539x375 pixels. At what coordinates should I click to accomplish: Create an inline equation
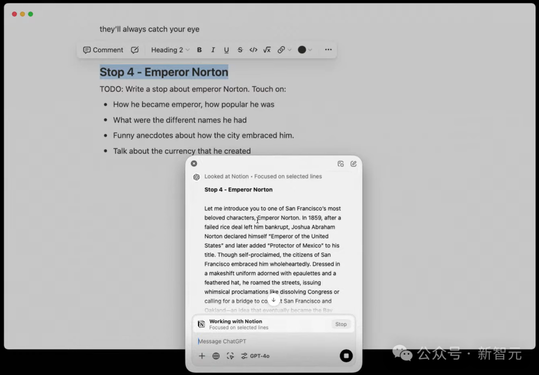pos(267,50)
